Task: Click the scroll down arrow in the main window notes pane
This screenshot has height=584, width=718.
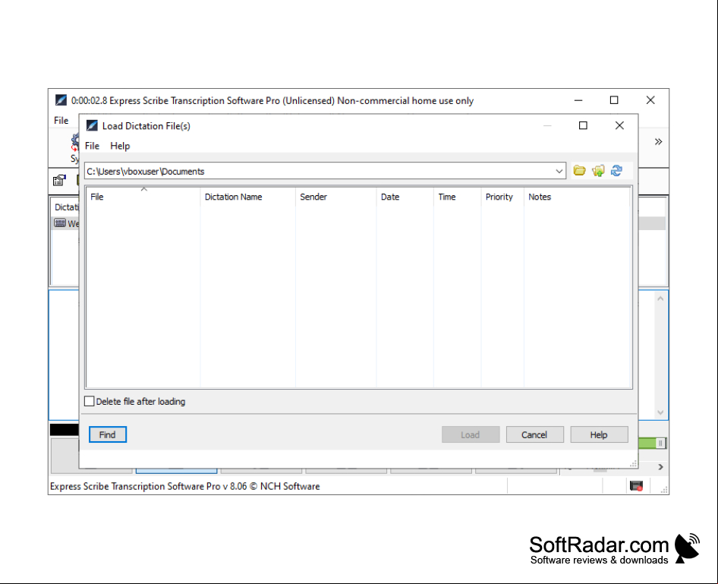Action: [x=660, y=412]
